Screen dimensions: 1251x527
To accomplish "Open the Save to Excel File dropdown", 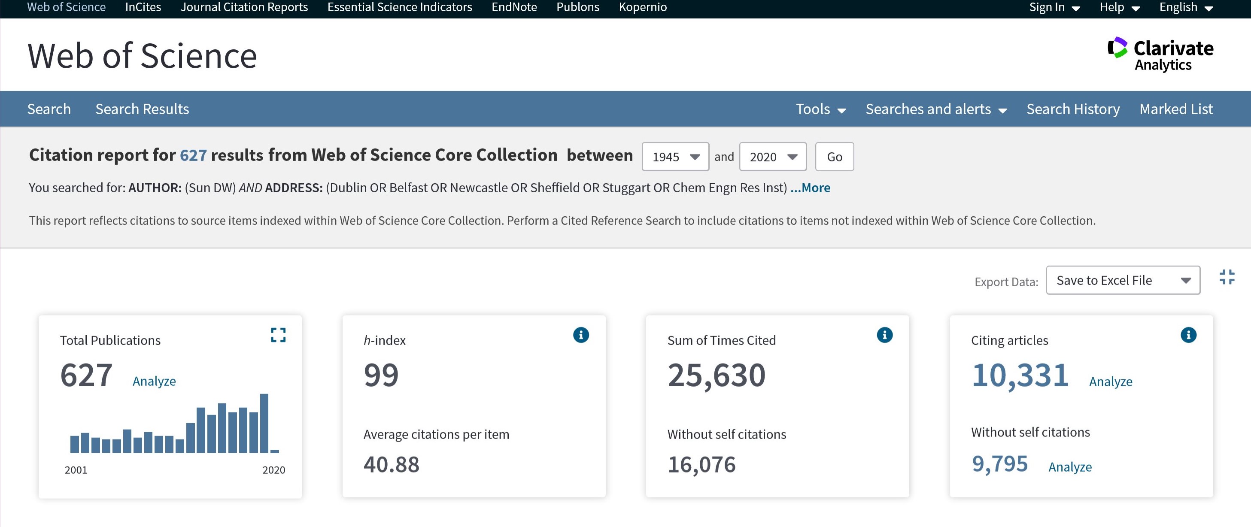I will 1123,280.
